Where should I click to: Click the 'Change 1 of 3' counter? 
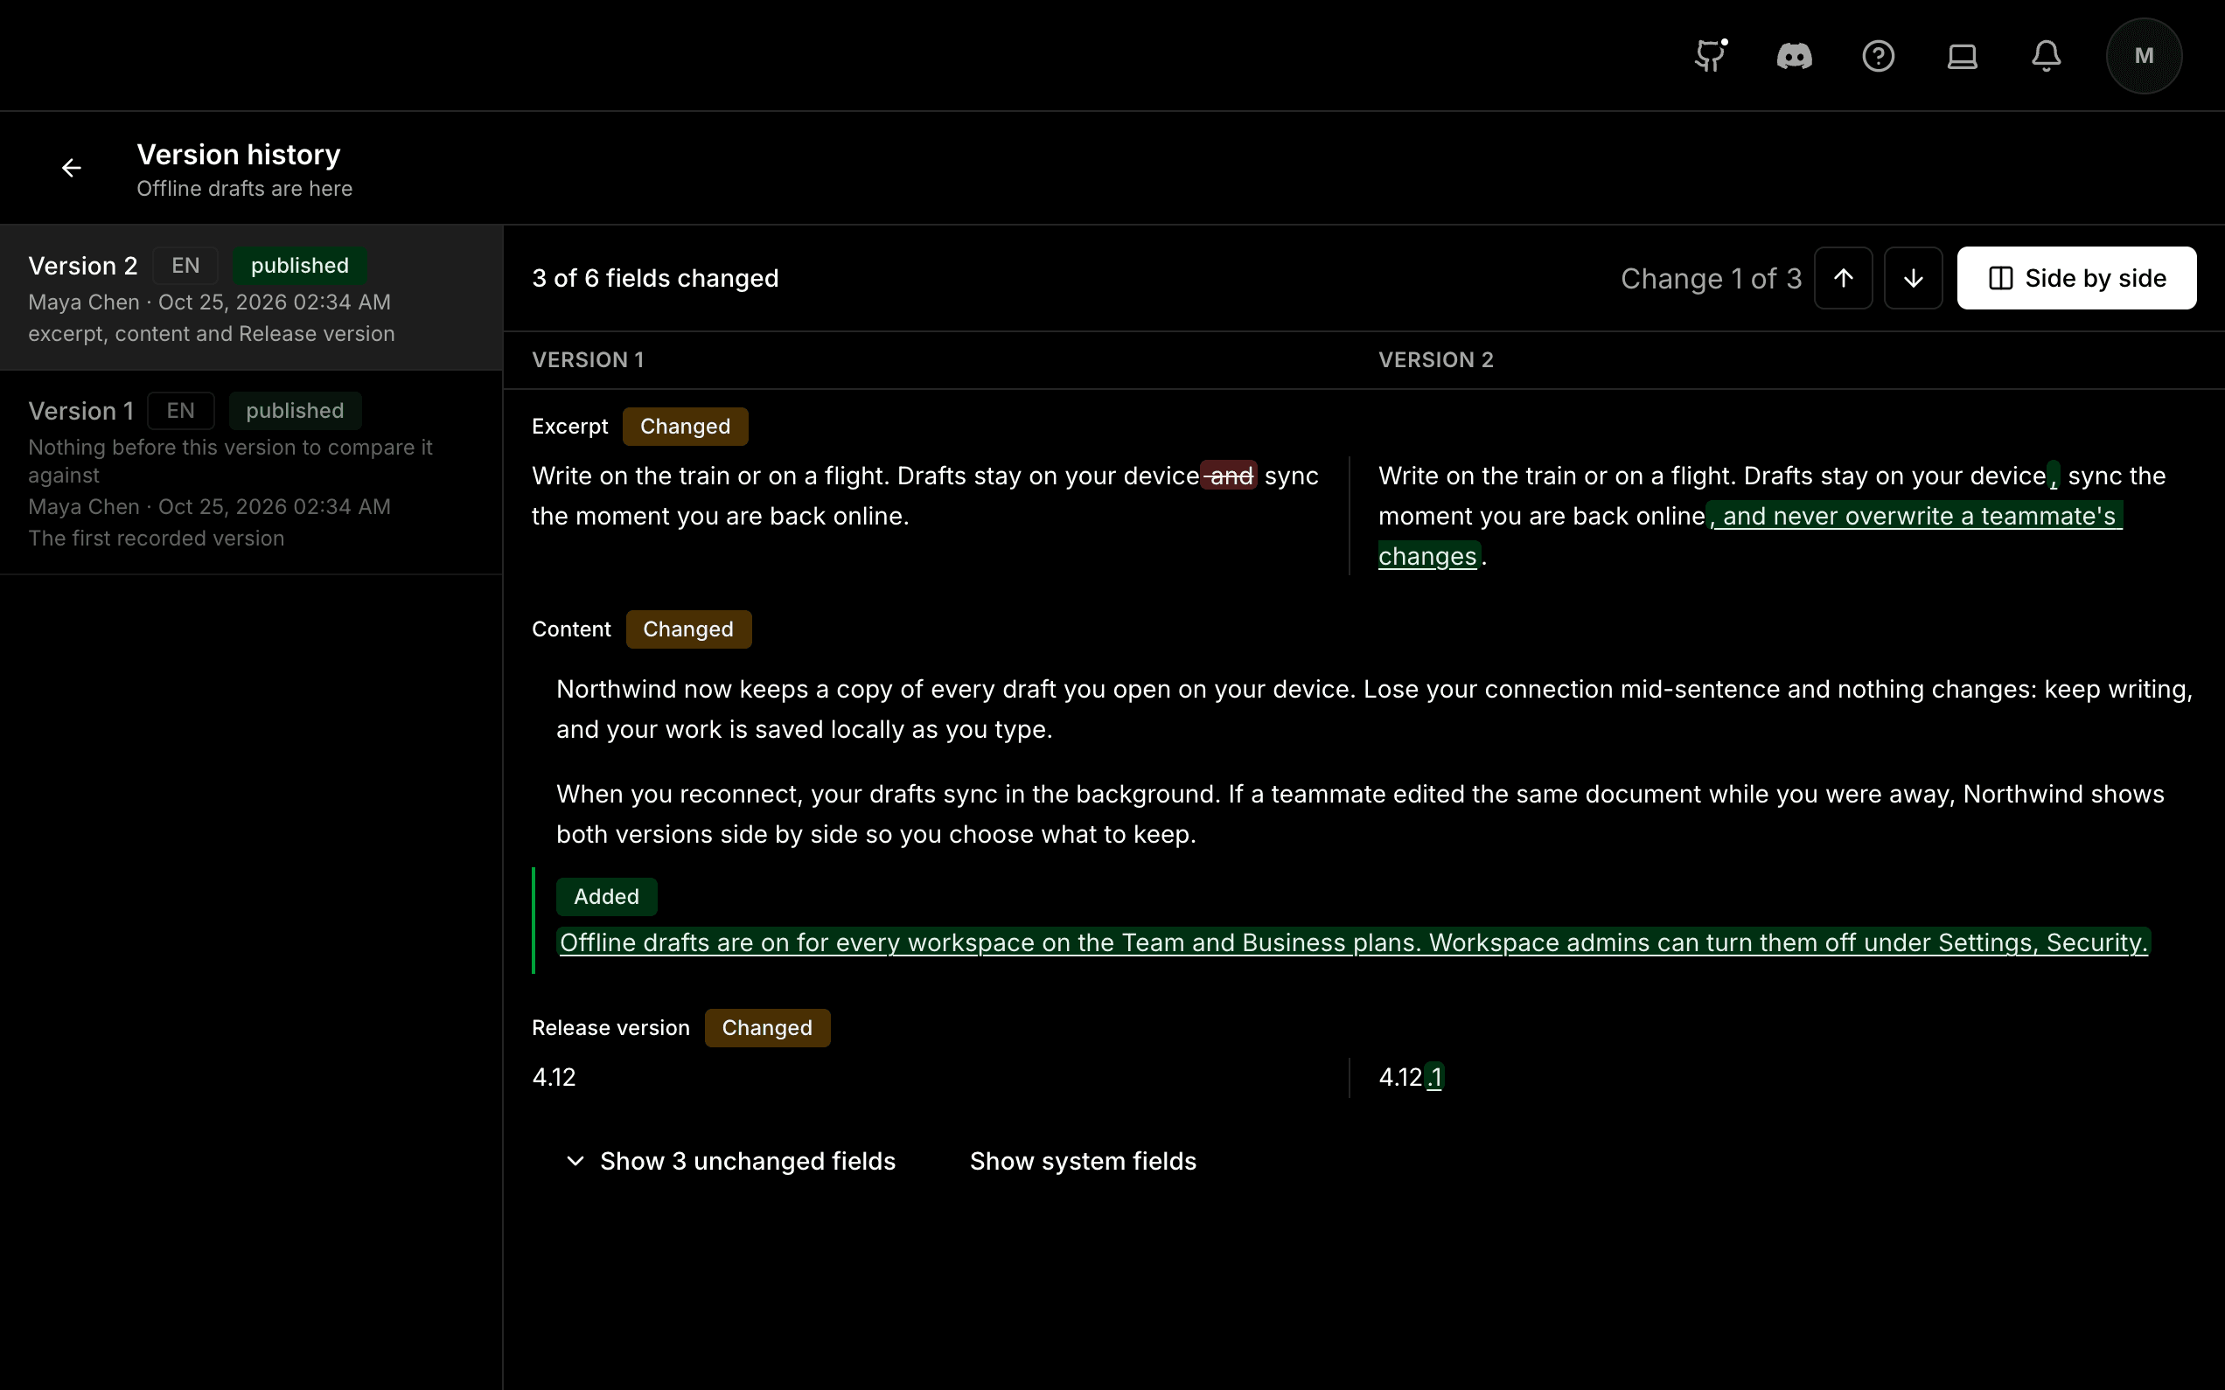point(1711,279)
